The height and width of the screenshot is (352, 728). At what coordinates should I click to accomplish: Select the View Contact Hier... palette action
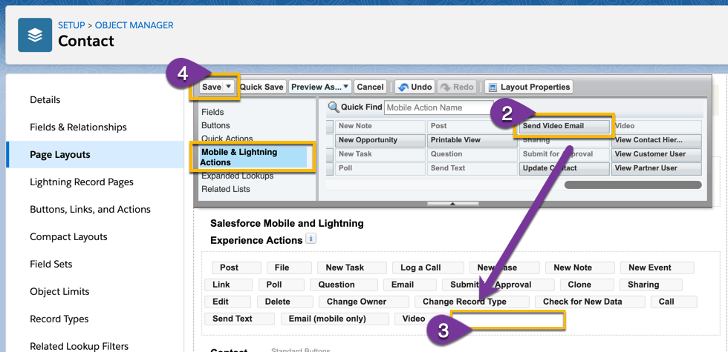[656, 140]
